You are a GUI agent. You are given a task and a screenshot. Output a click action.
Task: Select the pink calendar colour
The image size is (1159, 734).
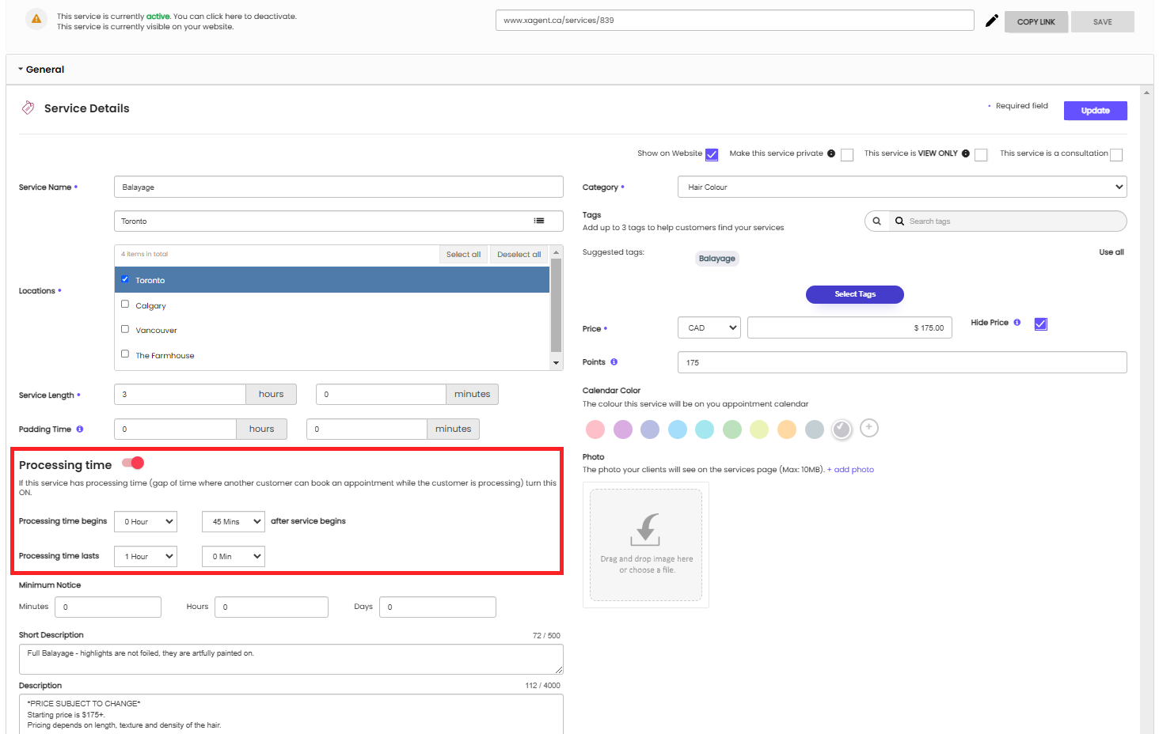[595, 429]
